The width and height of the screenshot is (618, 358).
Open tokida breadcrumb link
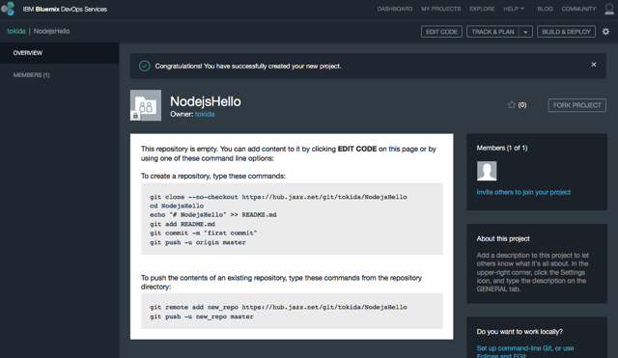pyautogui.click(x=16, y=31)
